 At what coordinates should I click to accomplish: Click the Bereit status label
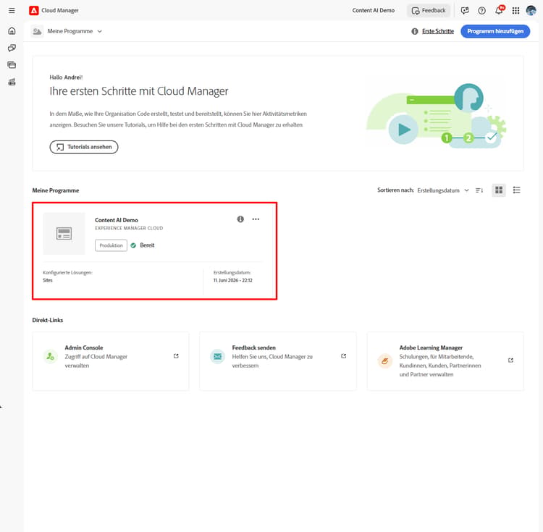click(x=147, y=245)
